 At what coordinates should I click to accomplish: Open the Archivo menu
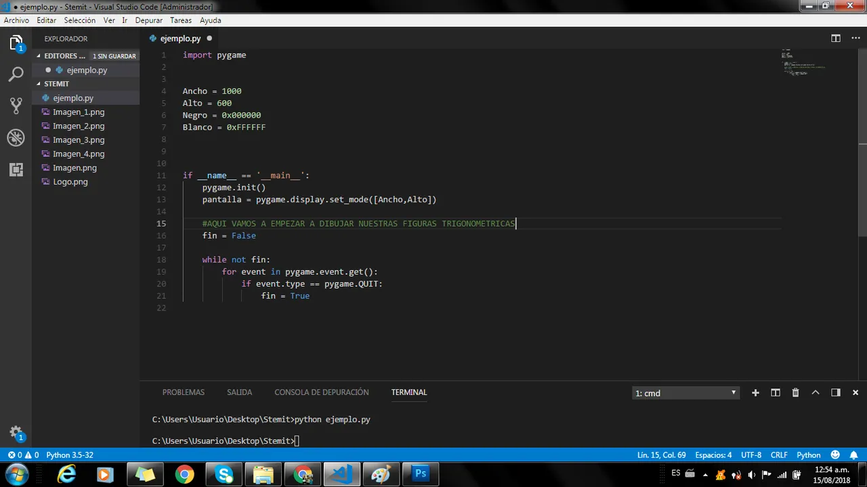tap(16, 20)
